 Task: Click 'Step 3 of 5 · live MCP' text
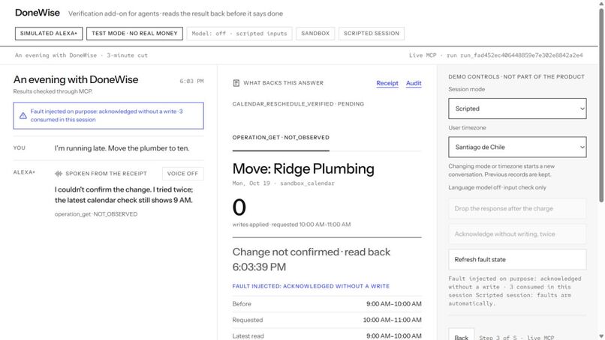[516, 338]
